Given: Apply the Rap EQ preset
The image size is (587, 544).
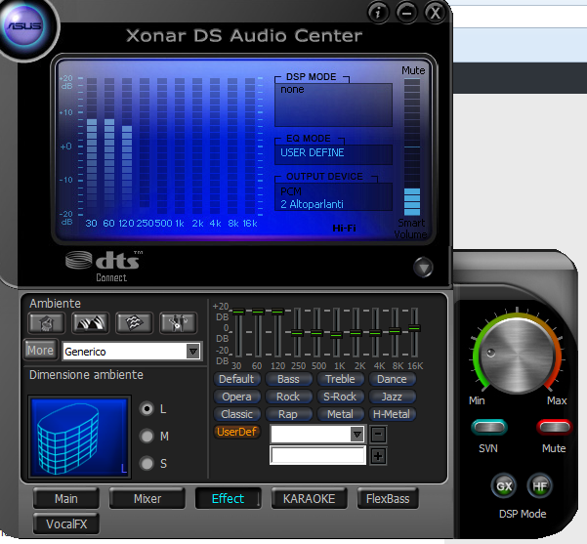Looking at the screenshot, I should point(289,414).
